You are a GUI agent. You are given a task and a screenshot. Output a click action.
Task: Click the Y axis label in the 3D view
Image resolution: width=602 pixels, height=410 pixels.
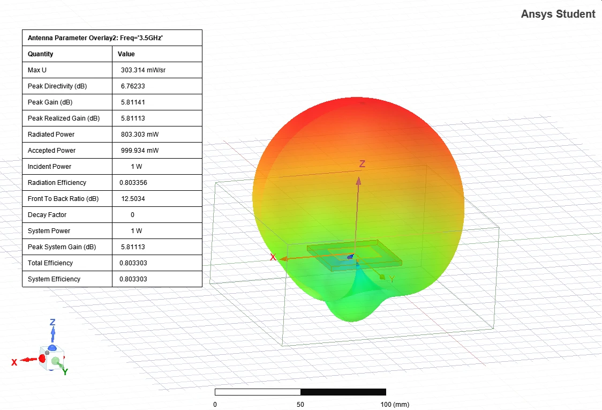[x=392, y=279]
